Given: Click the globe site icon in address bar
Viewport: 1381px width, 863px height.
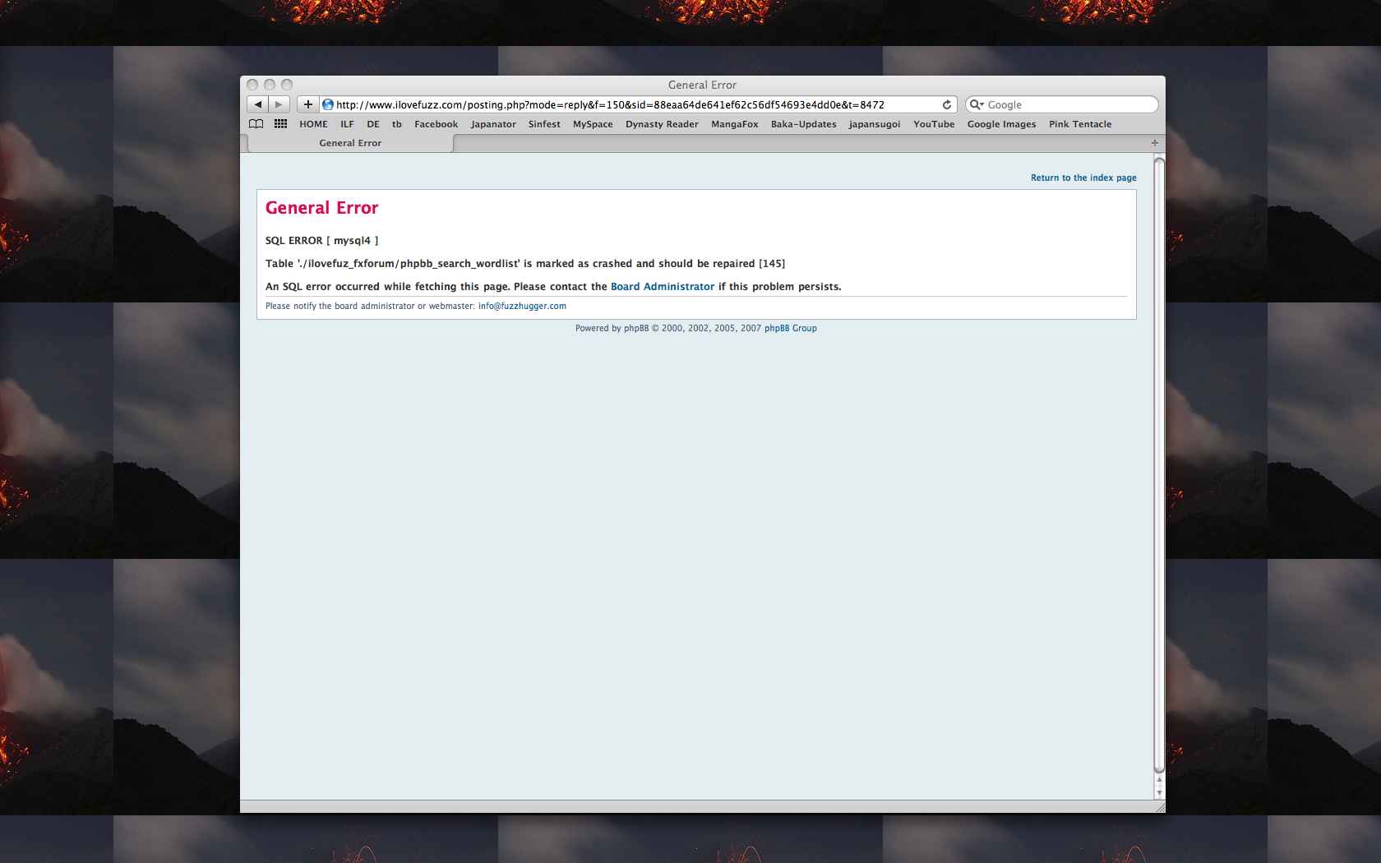Looking at the screenshot, I should (328, 104).
